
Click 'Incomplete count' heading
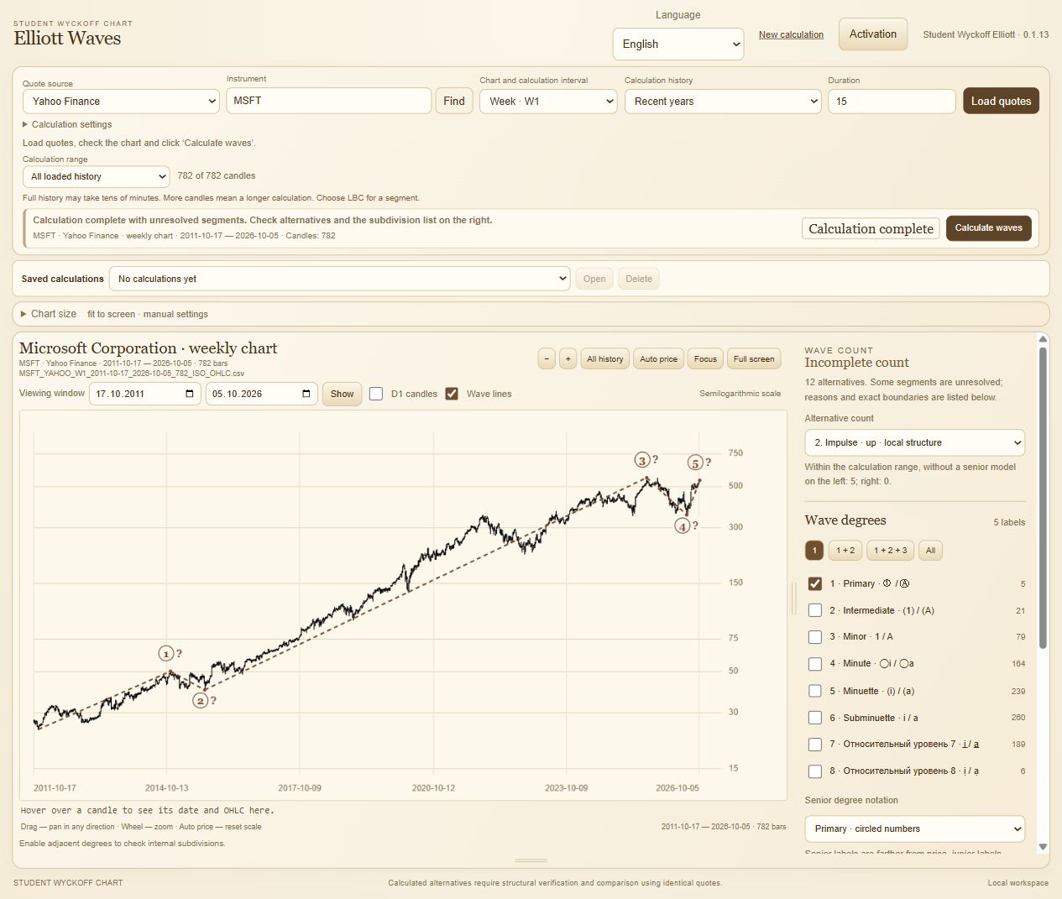pyautogui.click(x=856, y=363)
